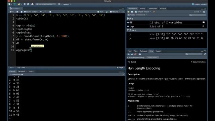Viewport: 215px width, 121px height.
Task: Click the Help pane forward arrow
Action: tap(132, 54)
